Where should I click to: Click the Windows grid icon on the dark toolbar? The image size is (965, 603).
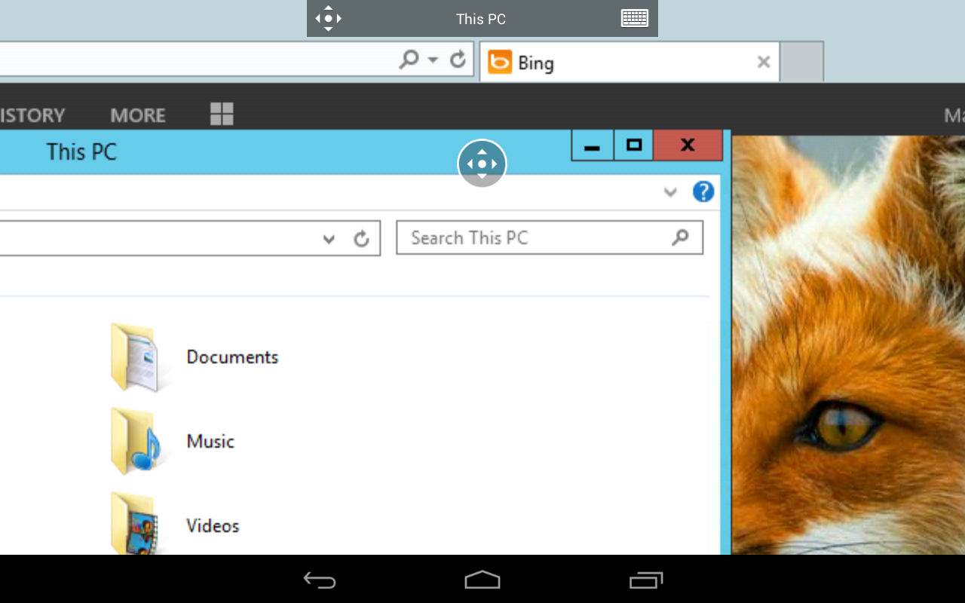pos(221,114)
